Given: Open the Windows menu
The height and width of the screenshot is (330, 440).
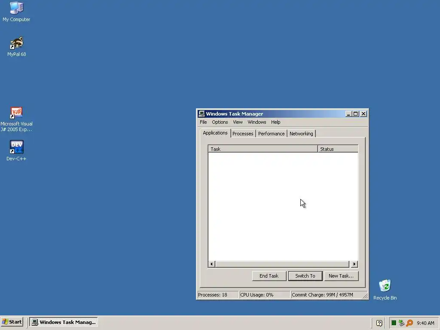Looking at the screenshot, I should (257, 122).
